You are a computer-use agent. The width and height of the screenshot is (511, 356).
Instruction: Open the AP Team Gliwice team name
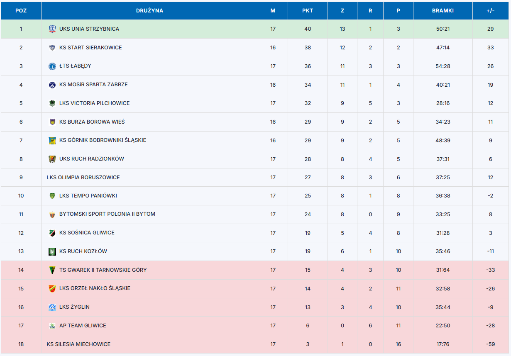click(83, 326)
